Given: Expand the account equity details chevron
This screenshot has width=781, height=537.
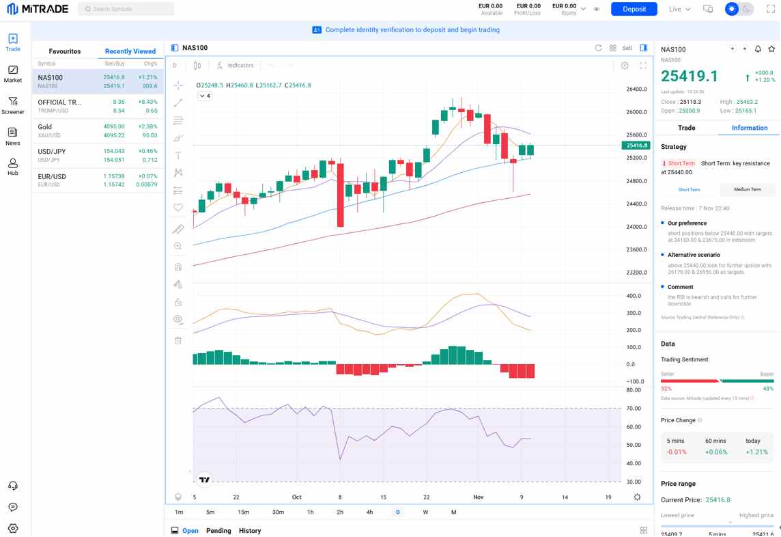Looking at the screenshot, I should click(x=583, y=9).
